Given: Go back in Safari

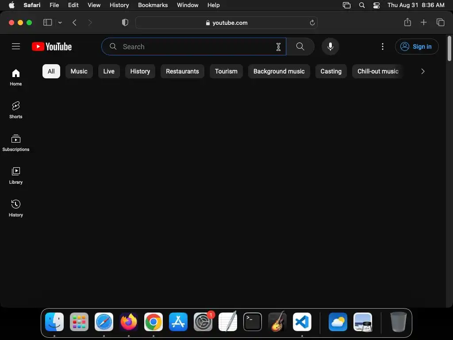Looking at the screenshot, I should 74,22.
